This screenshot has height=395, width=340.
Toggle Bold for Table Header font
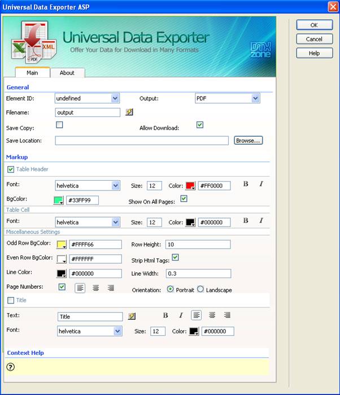246,184
